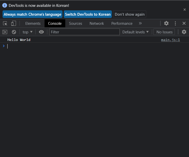The image size is (189, 157).
Task: Go to the Performance tab
Action: tap(122, 23)
